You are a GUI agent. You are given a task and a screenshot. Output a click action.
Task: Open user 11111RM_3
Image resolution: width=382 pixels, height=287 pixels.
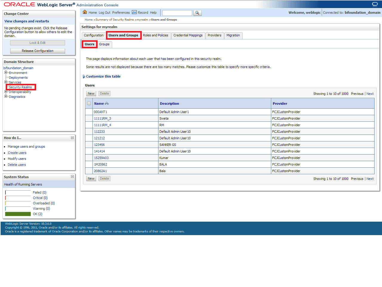102,118
